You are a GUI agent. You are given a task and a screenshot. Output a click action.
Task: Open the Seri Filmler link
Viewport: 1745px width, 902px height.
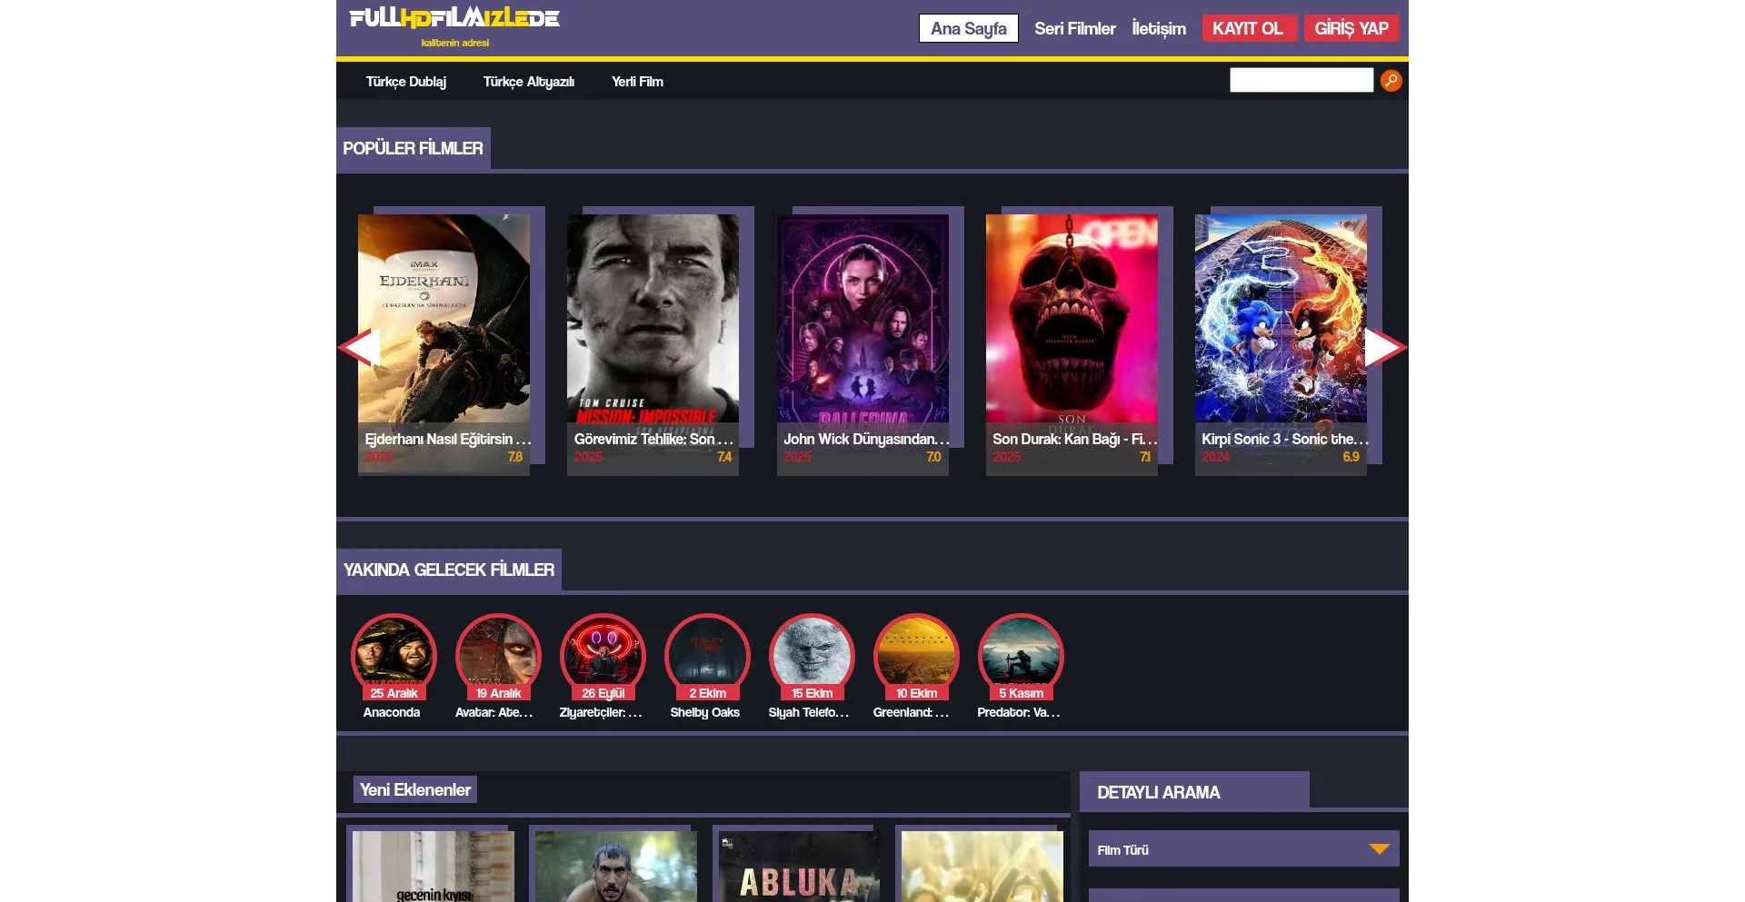click(x=1074, y=28)
